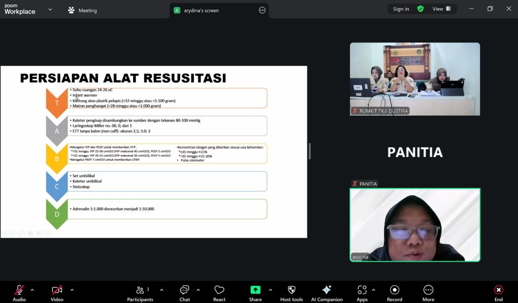Viewport: 518px width, 303px height.
Task: Click the divider handle beside shared screen
Action: click(x=310, y=151)
